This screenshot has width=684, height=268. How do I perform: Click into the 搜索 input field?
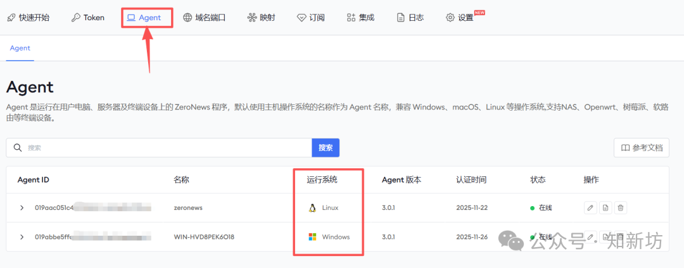coord(159,148)
